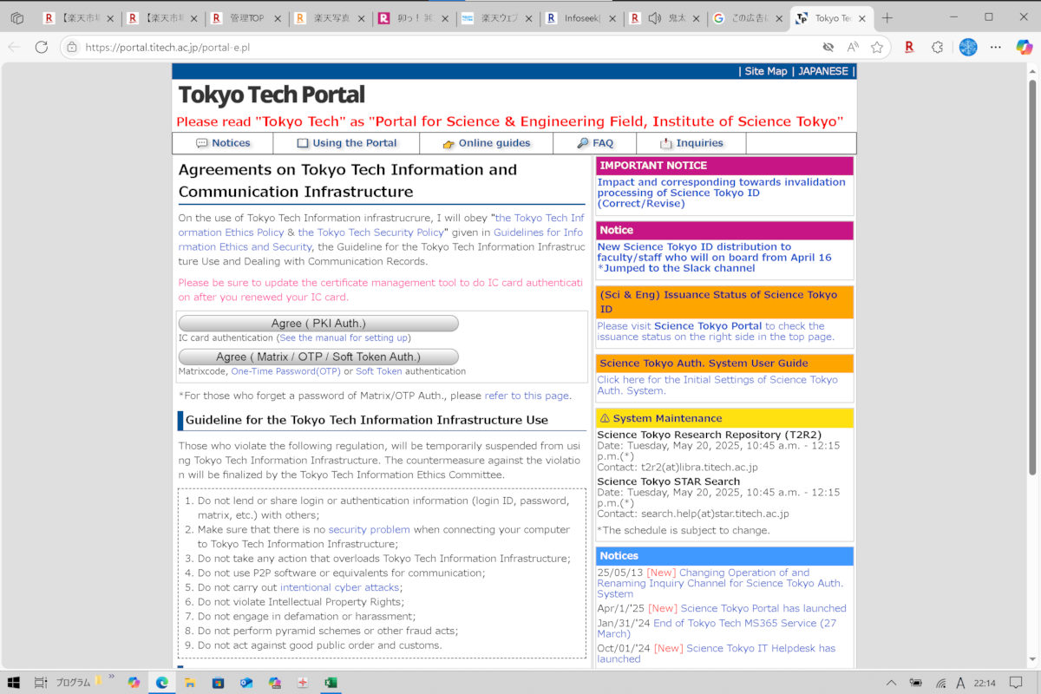Launch Copilot from the taskbar

[134, 682]
